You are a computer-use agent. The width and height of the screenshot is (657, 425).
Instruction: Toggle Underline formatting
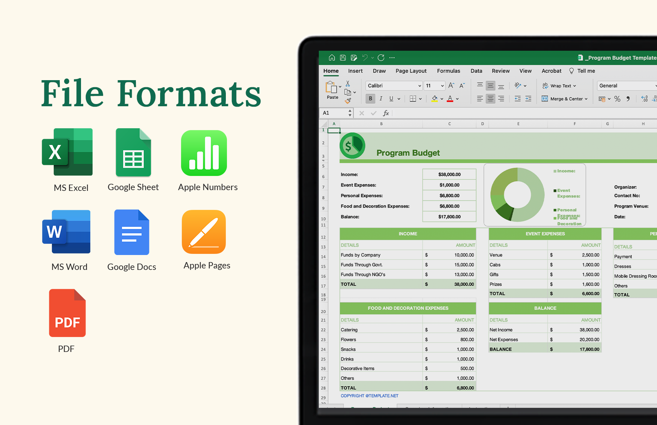[391, 98]
